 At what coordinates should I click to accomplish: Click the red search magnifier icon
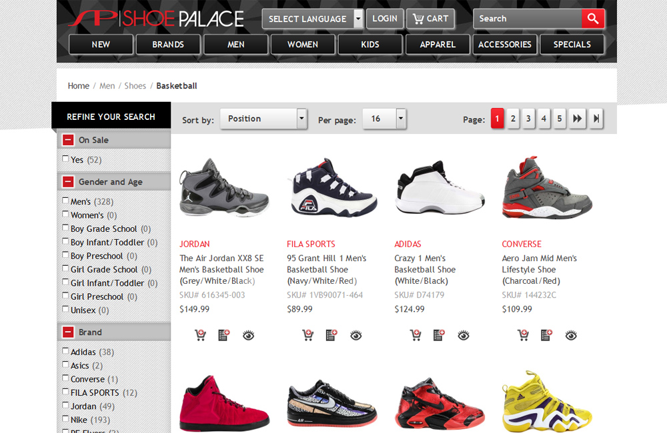coord(592,19)
